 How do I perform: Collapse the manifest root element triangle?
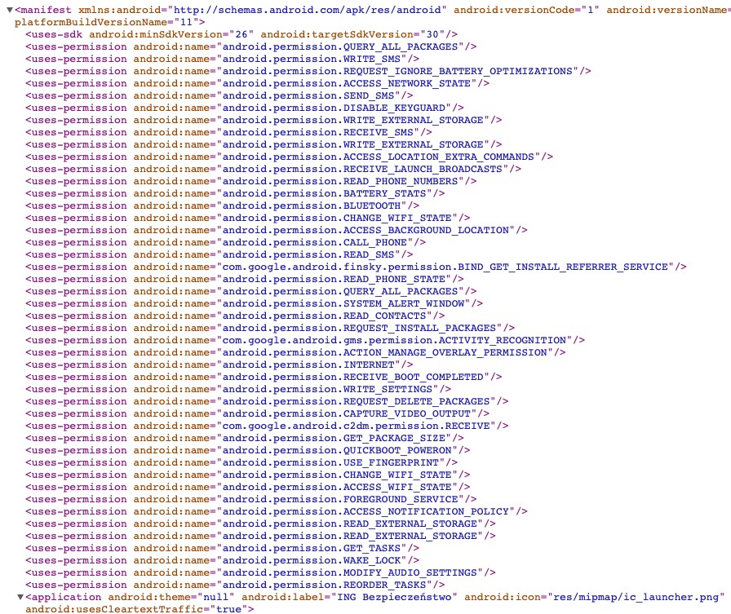[x=9, y=10]
